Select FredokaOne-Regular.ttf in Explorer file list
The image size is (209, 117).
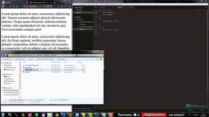[x=32, y=65]
